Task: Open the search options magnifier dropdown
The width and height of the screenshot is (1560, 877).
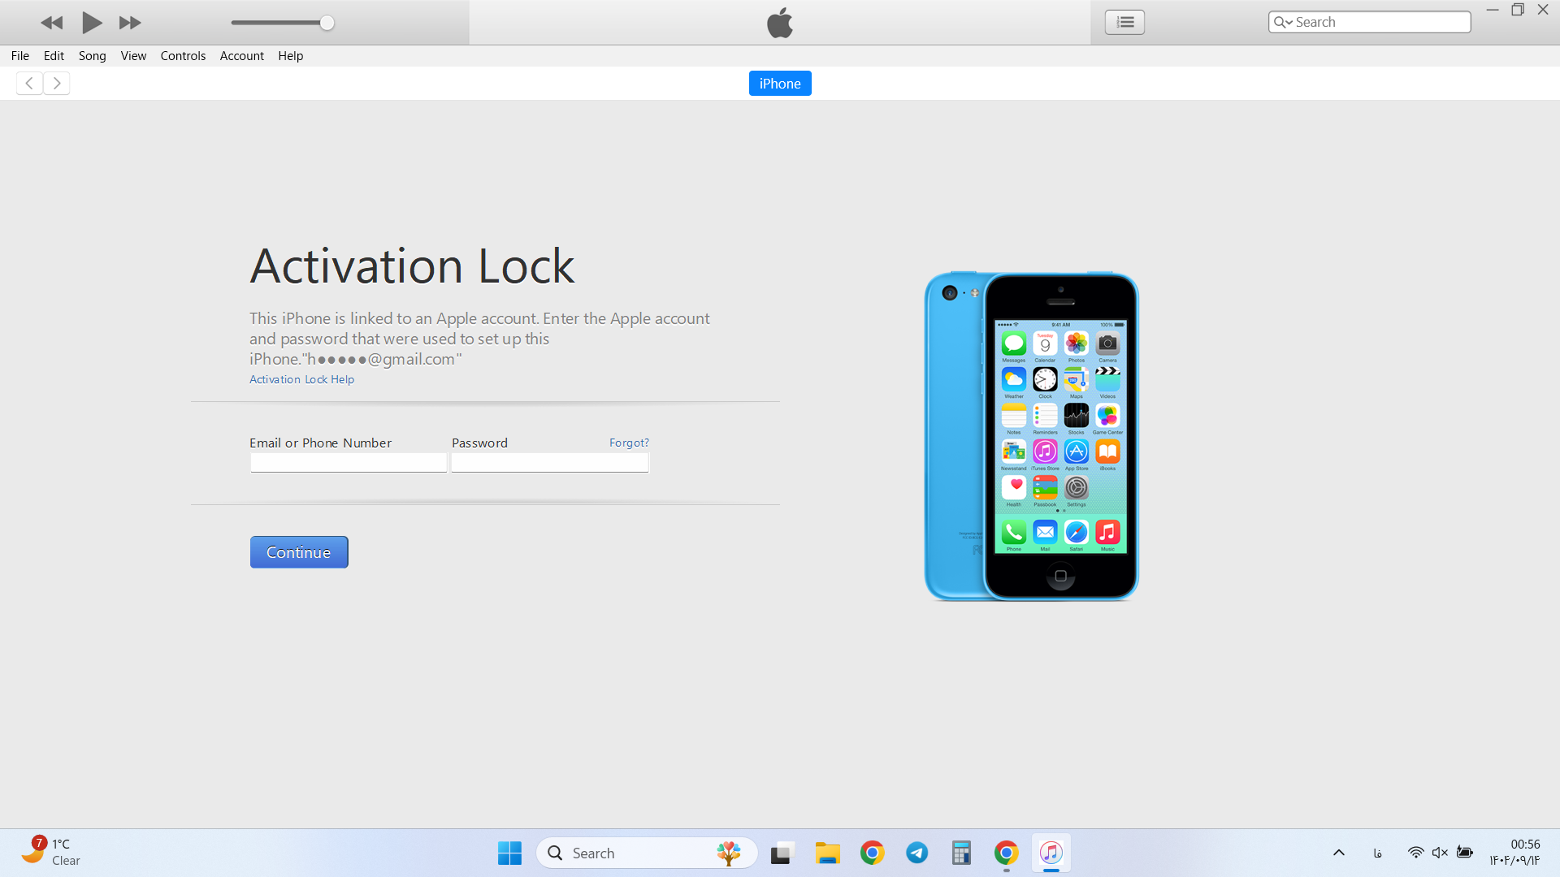Action: click(x=1283, y=22)
